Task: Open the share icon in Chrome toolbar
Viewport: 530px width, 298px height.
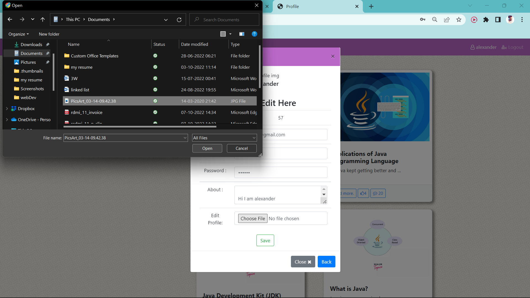Action: point(447,20)
